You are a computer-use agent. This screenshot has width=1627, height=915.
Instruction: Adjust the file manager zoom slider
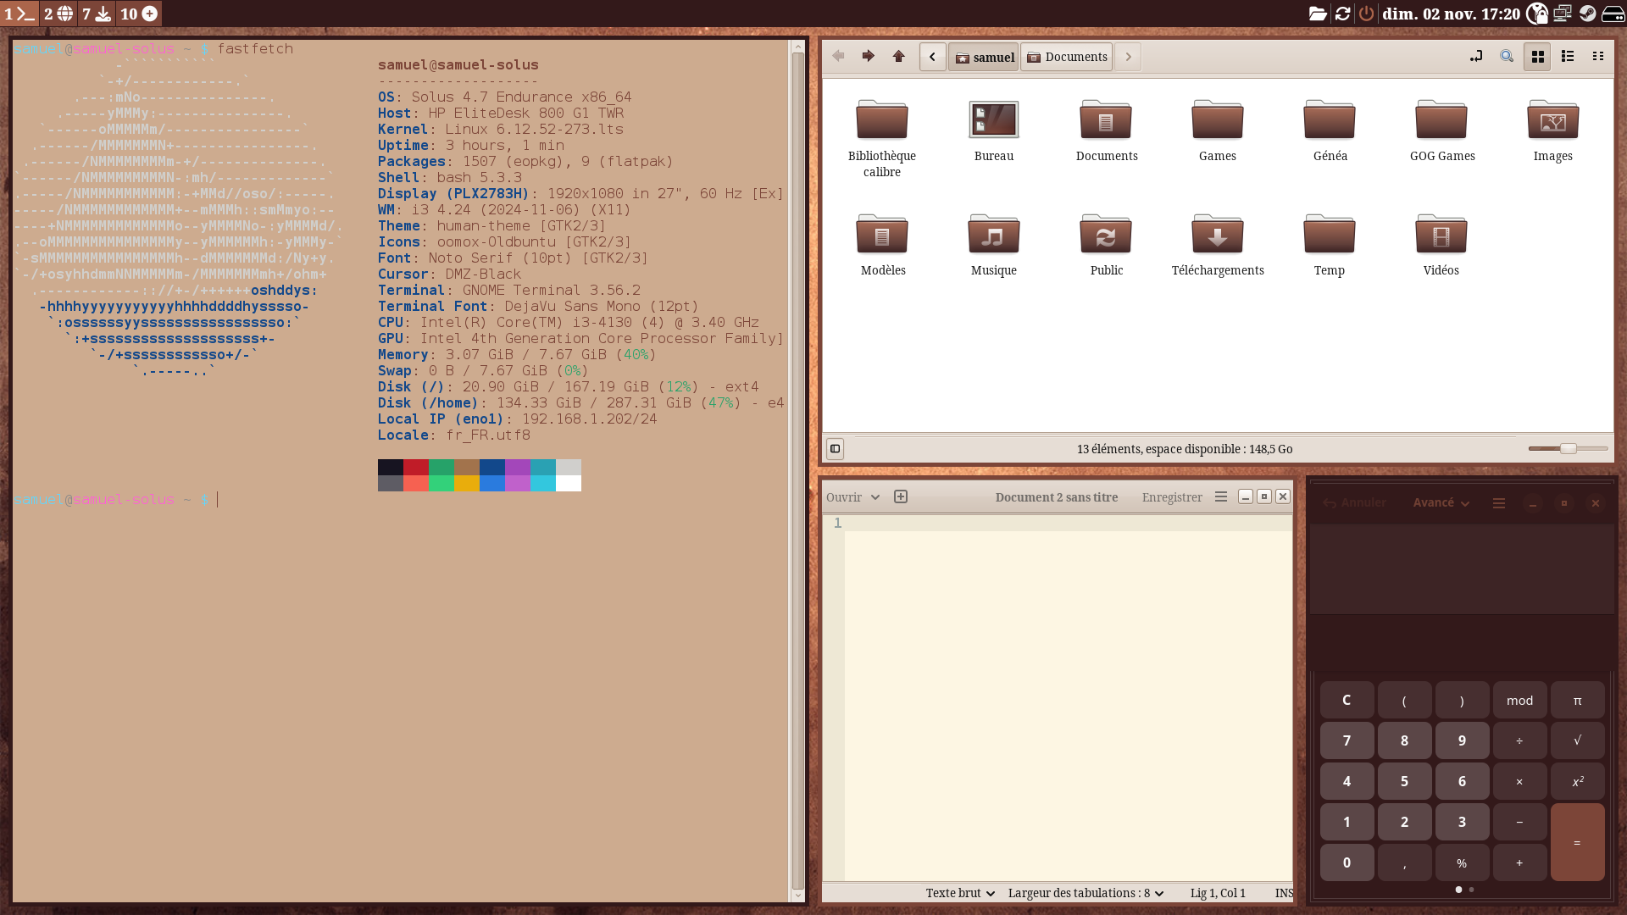coord(1569,449)
